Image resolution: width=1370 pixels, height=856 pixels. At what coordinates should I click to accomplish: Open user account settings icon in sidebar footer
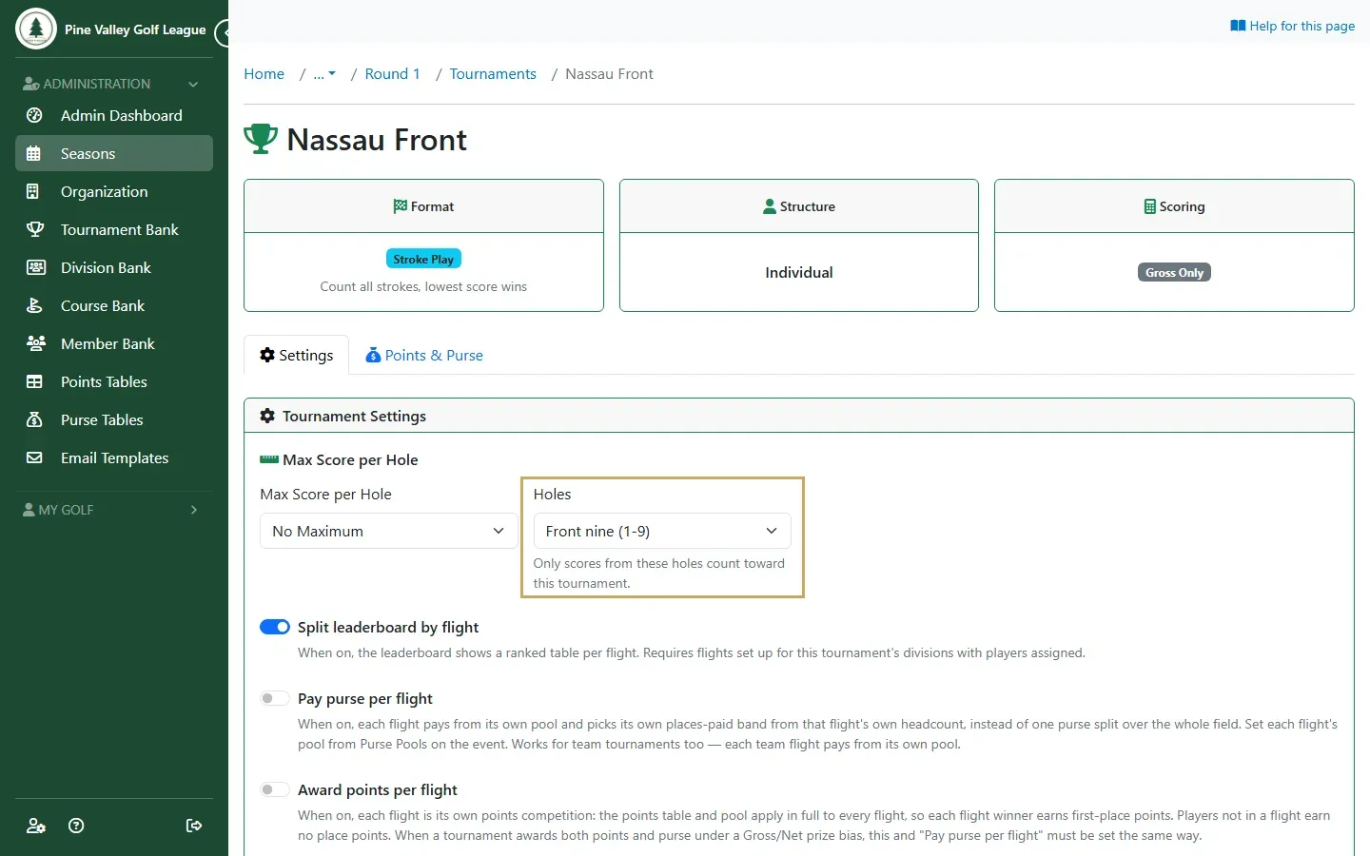[x=36, y=826]
